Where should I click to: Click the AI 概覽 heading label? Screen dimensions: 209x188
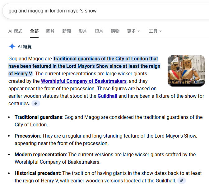(25, 47)
